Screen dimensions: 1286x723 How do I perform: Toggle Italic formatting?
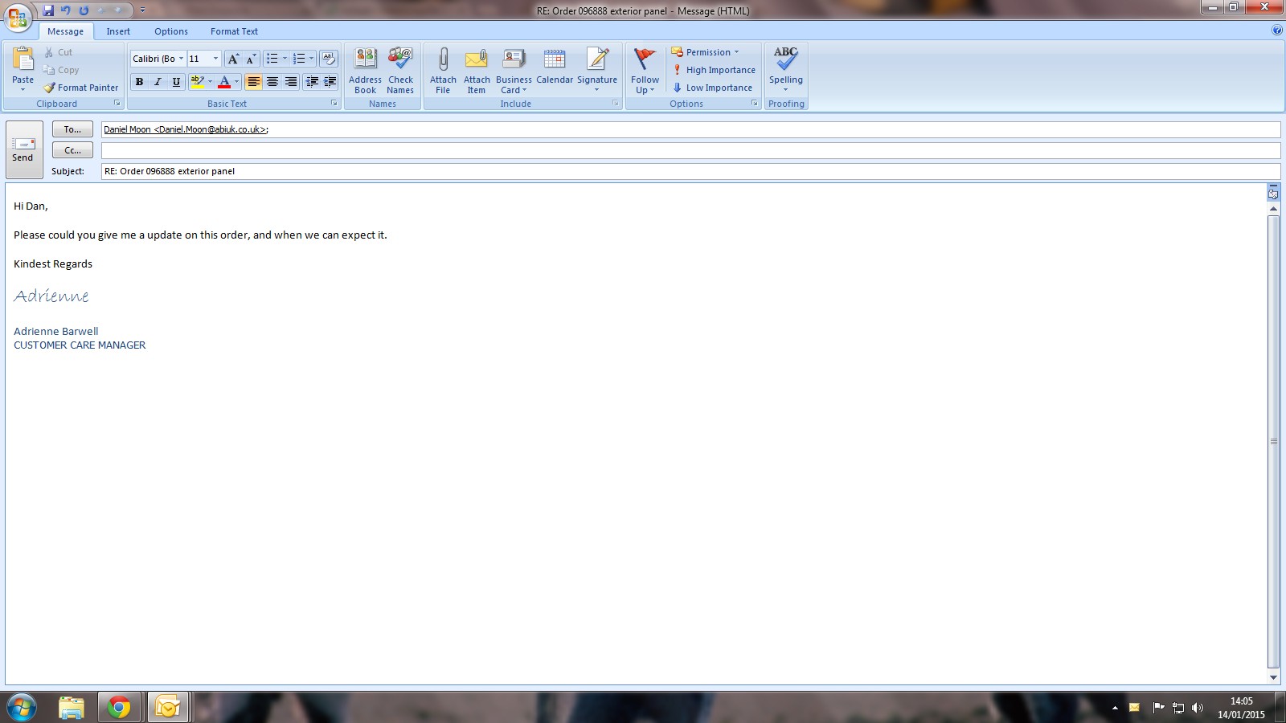158,82
